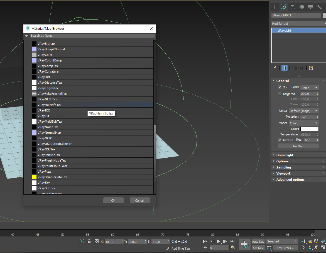Go to the end frame
The height and width of the screenshot is (253, 326).
click(x=232, y=241)
